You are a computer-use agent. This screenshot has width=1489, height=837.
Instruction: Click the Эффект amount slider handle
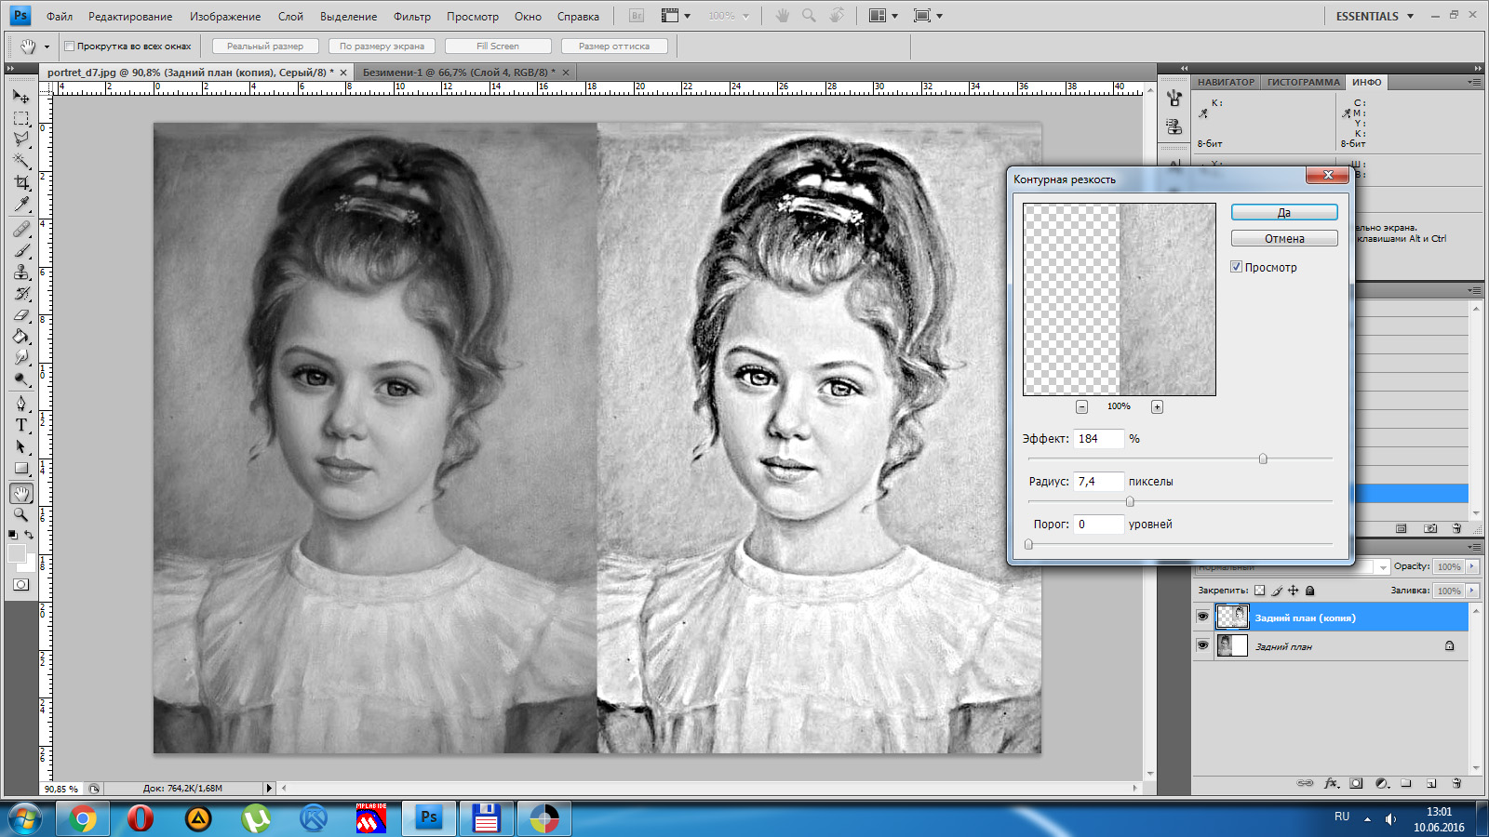1263,458
